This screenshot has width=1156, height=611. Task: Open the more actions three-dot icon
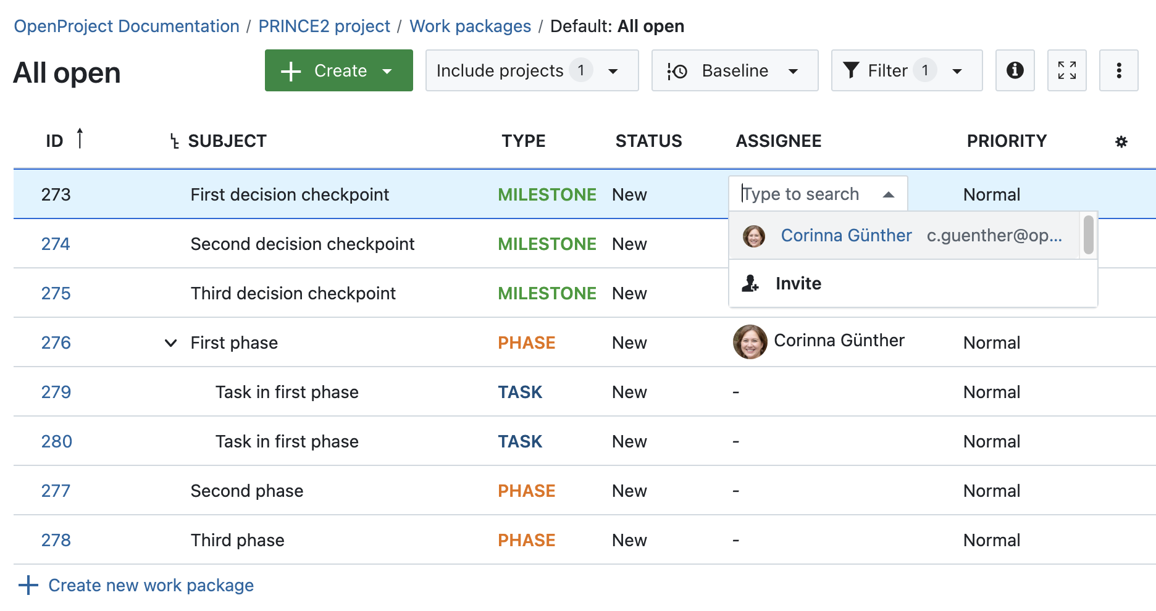pyautogui.click(x=1118, y=70)
